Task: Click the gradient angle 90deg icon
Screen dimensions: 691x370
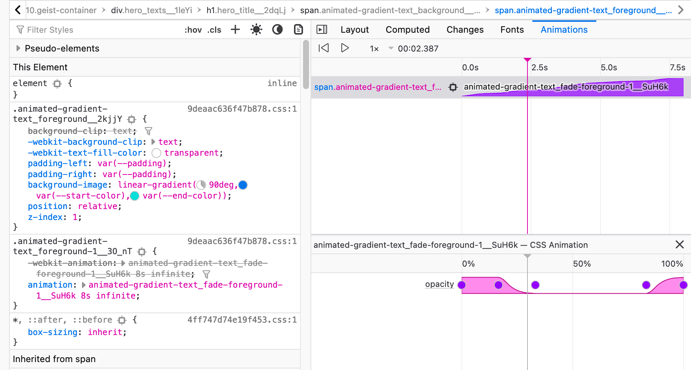Action: pos(202,185)
